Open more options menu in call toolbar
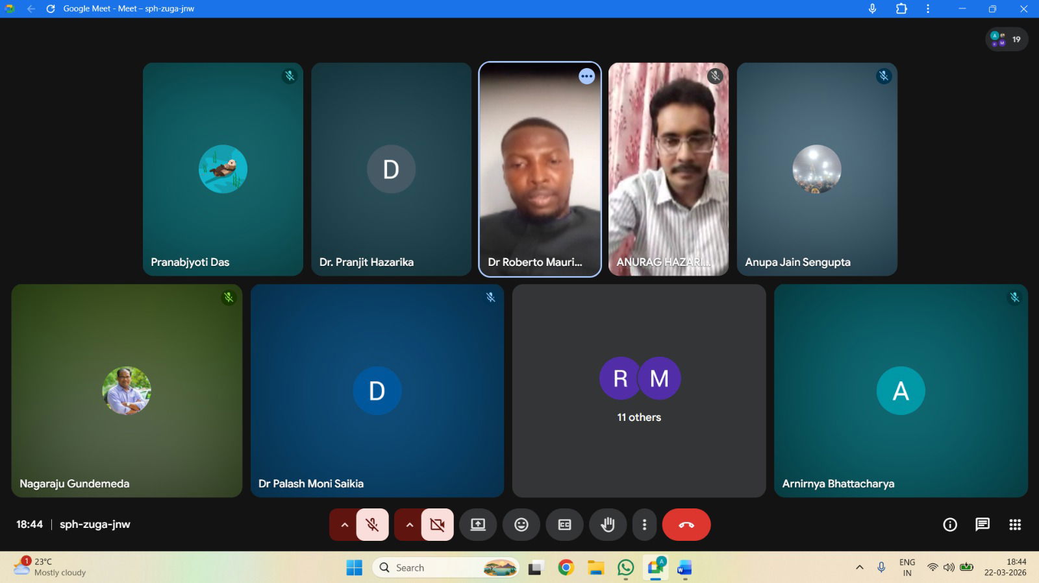The image size is (1039, 583). point(644,525)
